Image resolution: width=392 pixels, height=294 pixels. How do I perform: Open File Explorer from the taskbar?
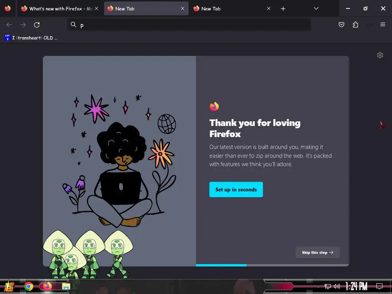click(66, 286)
